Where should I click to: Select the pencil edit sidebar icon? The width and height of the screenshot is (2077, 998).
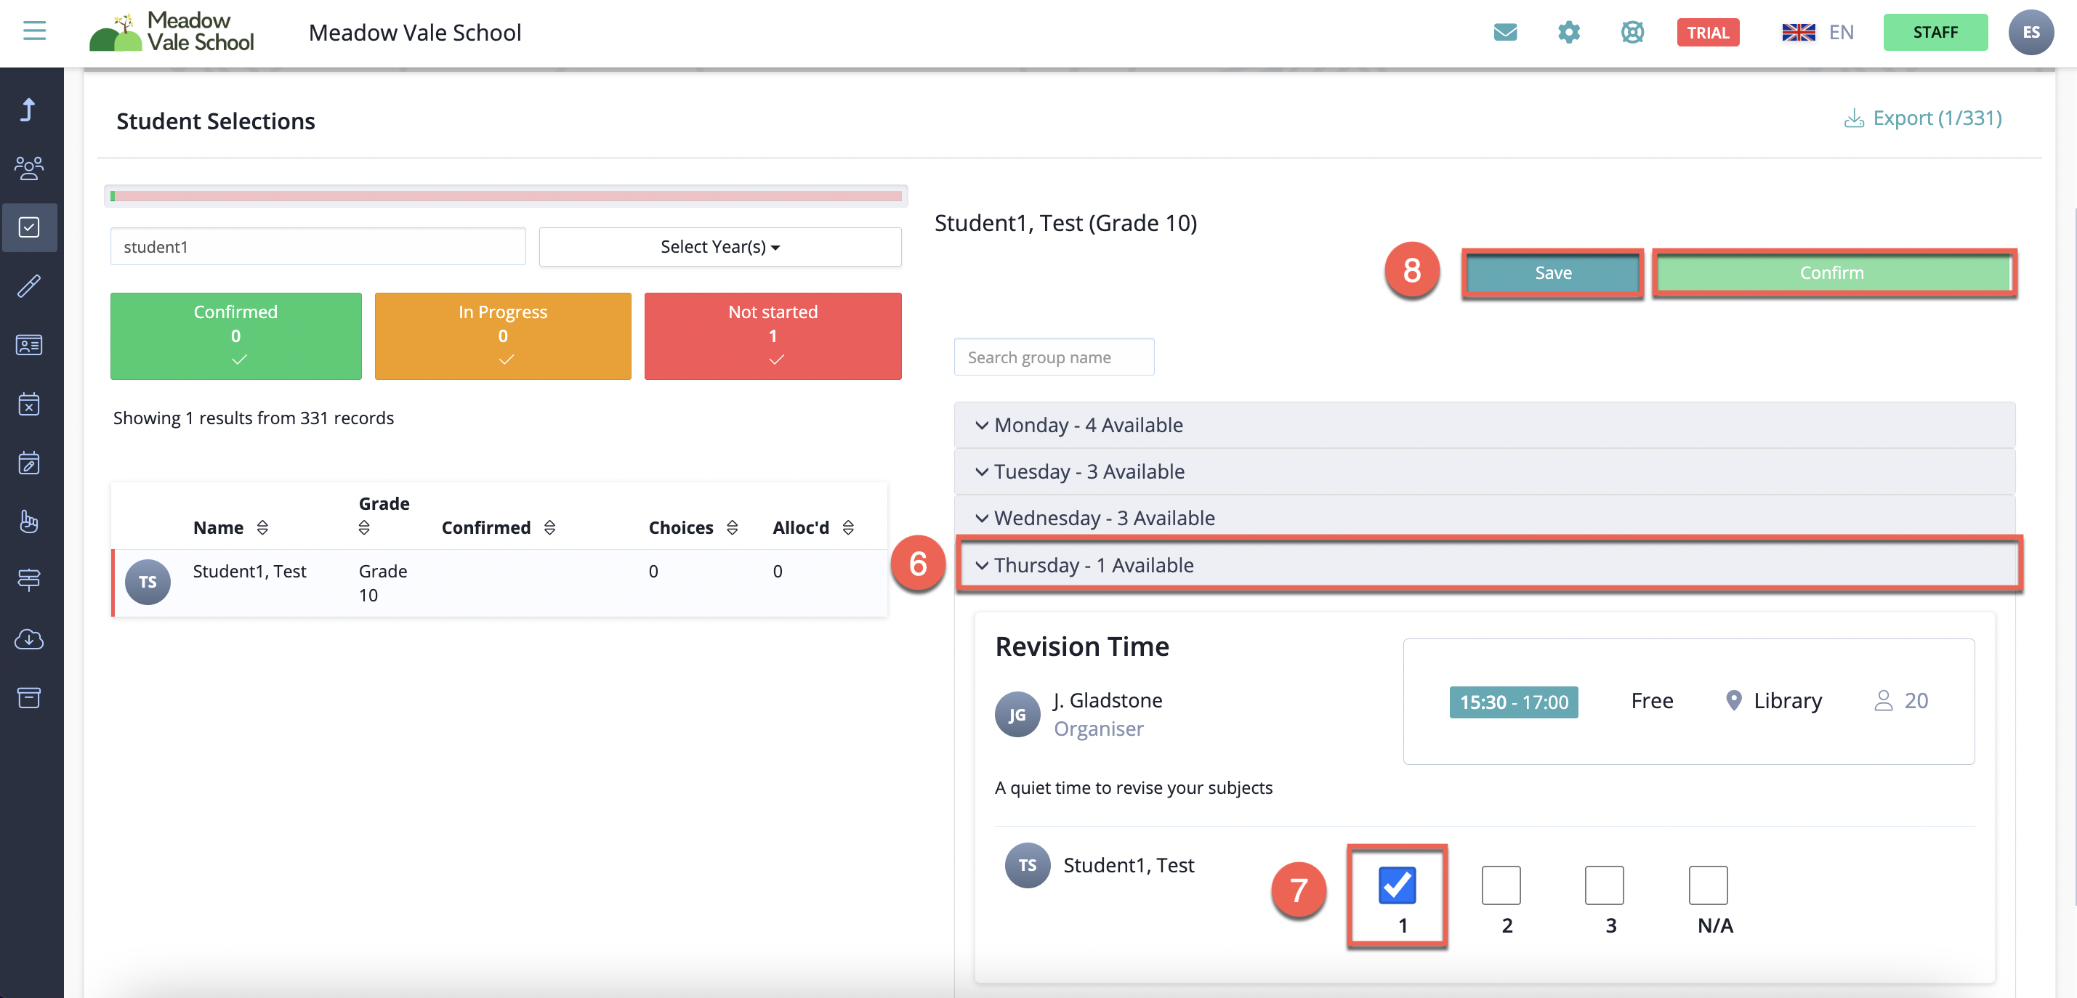29,285
